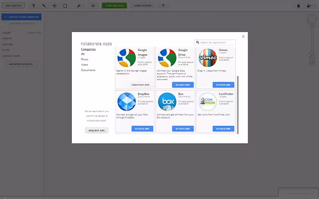Screen dimensions: 319x199
Task: Open the dropdown arrow next to invite icon
Action: tap(315, 5)
